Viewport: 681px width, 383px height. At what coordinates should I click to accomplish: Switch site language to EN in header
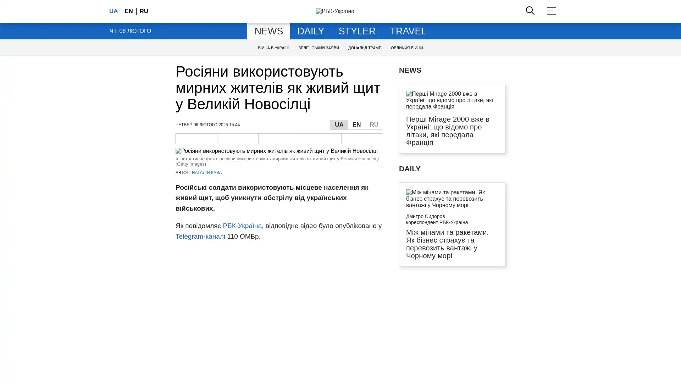point(128,11)
